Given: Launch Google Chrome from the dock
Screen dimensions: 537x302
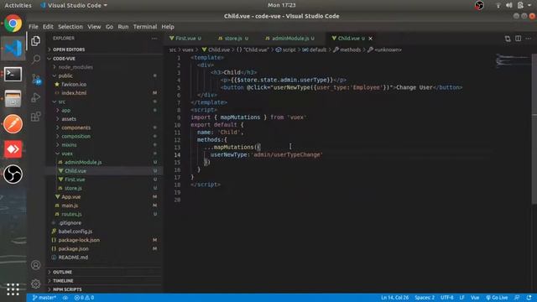Looking at the screenshot, I should [13, 23].
